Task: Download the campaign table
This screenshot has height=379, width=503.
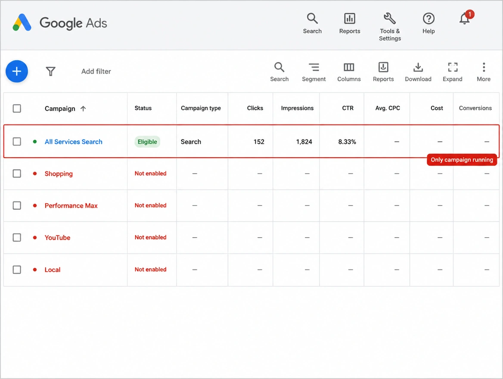Action: tap(418, 72)
